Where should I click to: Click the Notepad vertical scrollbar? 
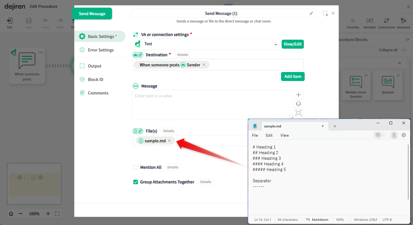(x=408, y=172)
